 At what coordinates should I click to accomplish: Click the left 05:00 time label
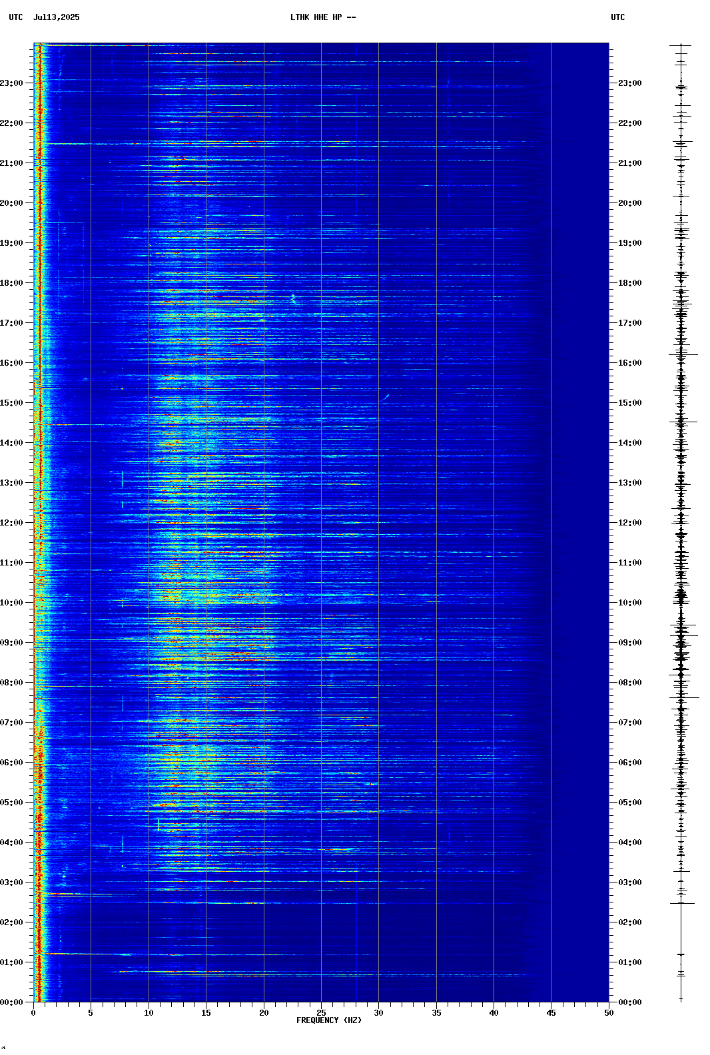click(x=11, y=803)
